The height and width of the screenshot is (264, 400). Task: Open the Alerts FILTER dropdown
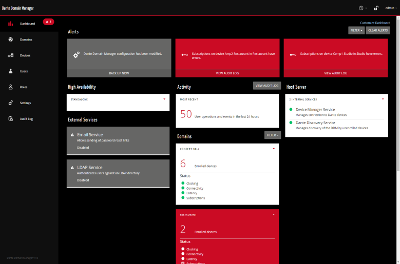[356, 30]
